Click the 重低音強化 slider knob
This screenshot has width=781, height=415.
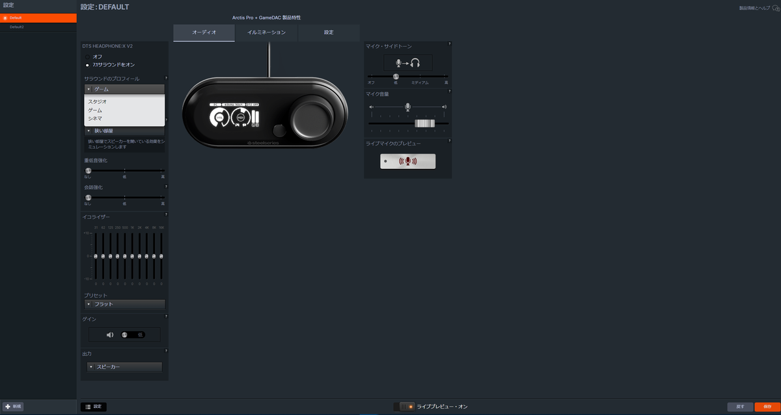[x=89, y=171]
